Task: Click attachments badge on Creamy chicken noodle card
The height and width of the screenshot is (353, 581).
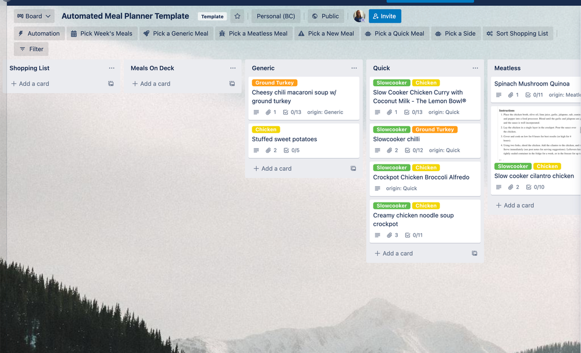Action: pos(393,235)
